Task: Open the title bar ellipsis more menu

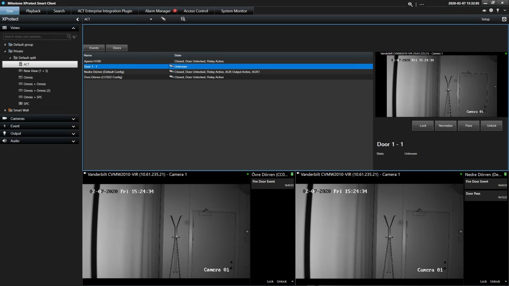Action: (422, 5)
